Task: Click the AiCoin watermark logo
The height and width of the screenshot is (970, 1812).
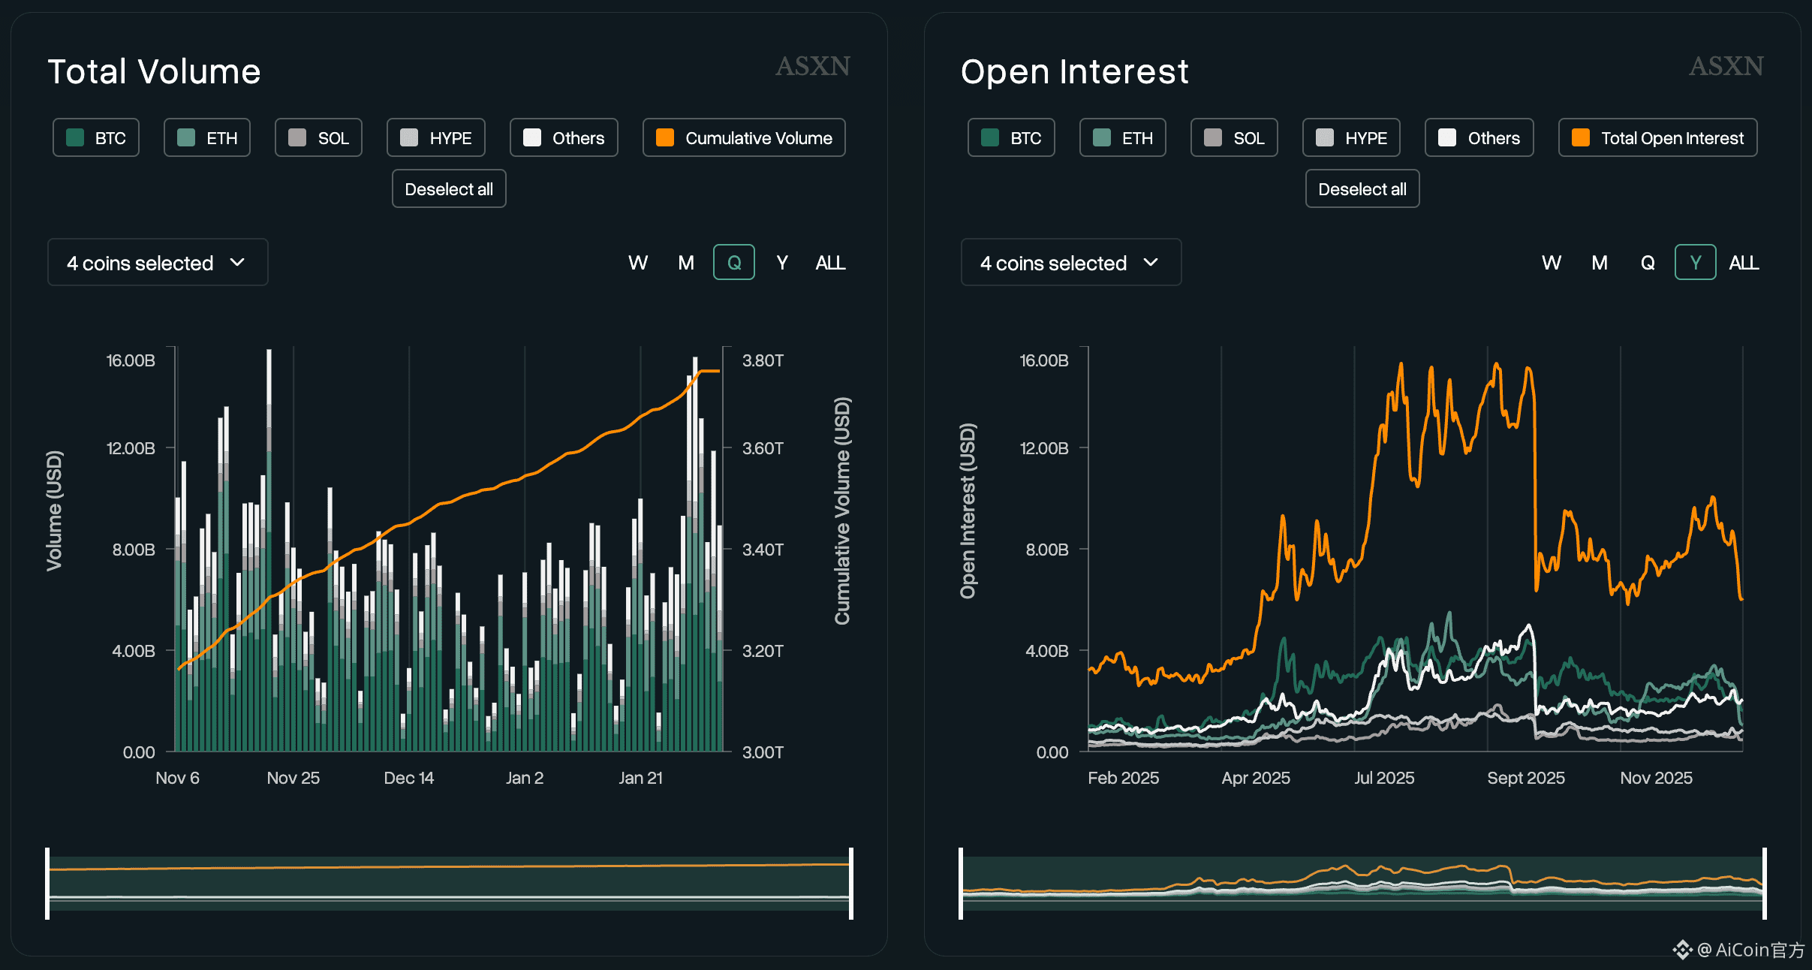Action: pos(1681,950)
